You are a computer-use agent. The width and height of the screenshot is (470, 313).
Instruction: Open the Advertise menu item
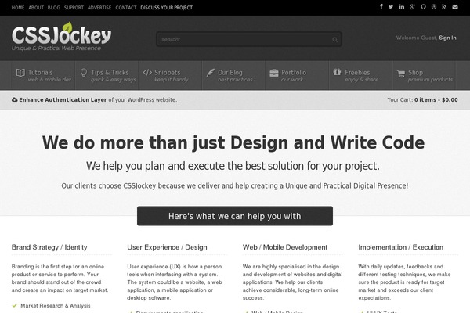point(99,8)
